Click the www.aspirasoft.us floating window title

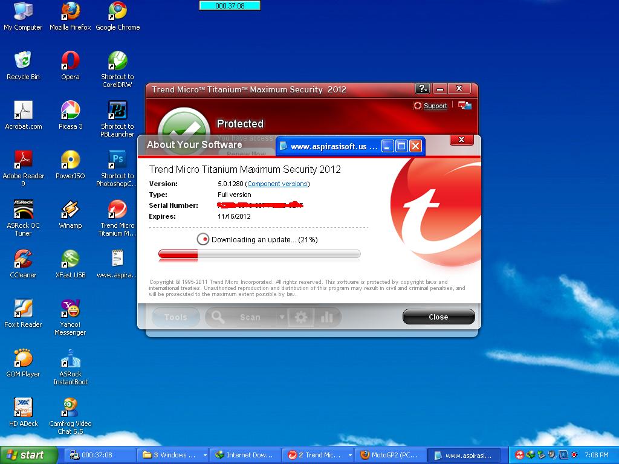[334, 146]
